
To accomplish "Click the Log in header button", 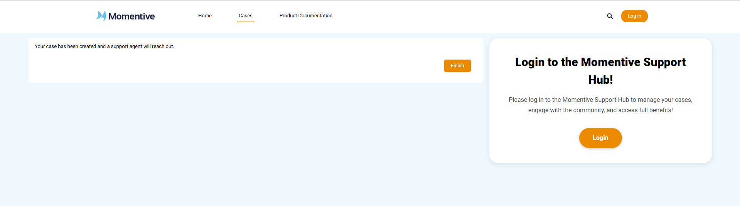I will 634,16.
